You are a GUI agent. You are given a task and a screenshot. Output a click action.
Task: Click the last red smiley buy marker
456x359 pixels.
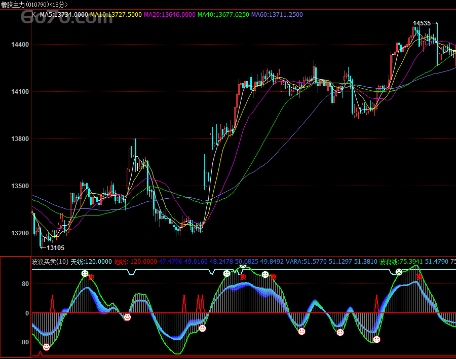(376, 340)
